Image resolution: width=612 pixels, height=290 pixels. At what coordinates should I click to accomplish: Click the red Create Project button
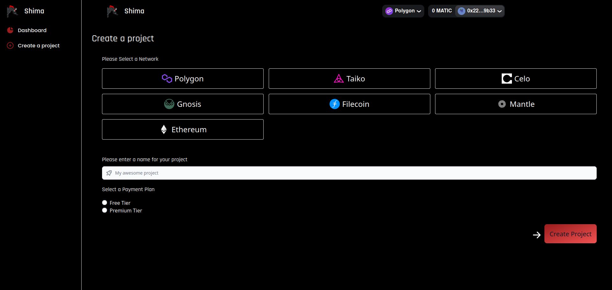570,234
